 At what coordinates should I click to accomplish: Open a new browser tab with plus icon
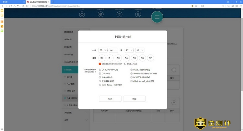(x=53, y=2)
